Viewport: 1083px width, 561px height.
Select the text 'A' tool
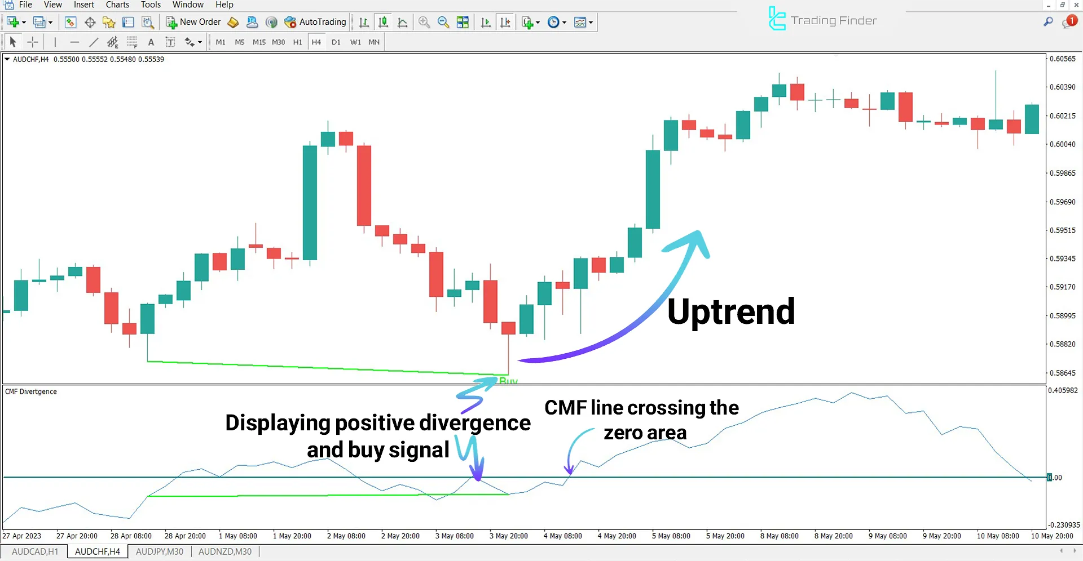[151, 42]
